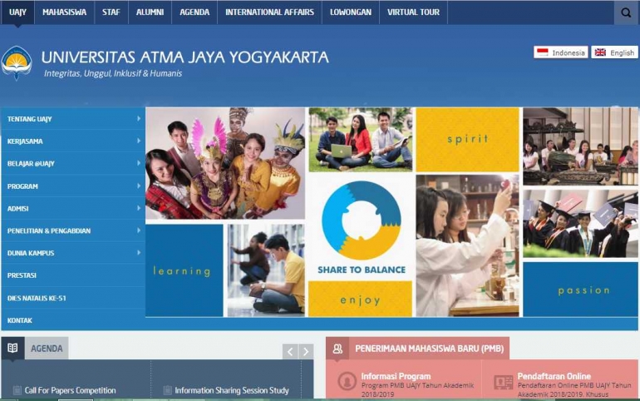Show next agenda with right arrow
Image resolution: width=640 pixels, height=401 pixels.
306,352
